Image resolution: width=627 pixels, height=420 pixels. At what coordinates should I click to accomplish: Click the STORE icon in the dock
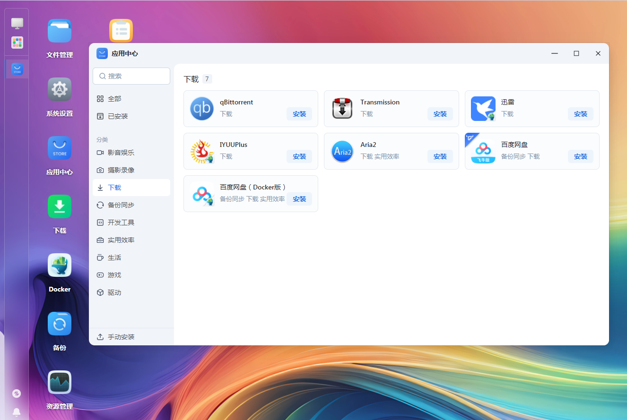point(17,69)
